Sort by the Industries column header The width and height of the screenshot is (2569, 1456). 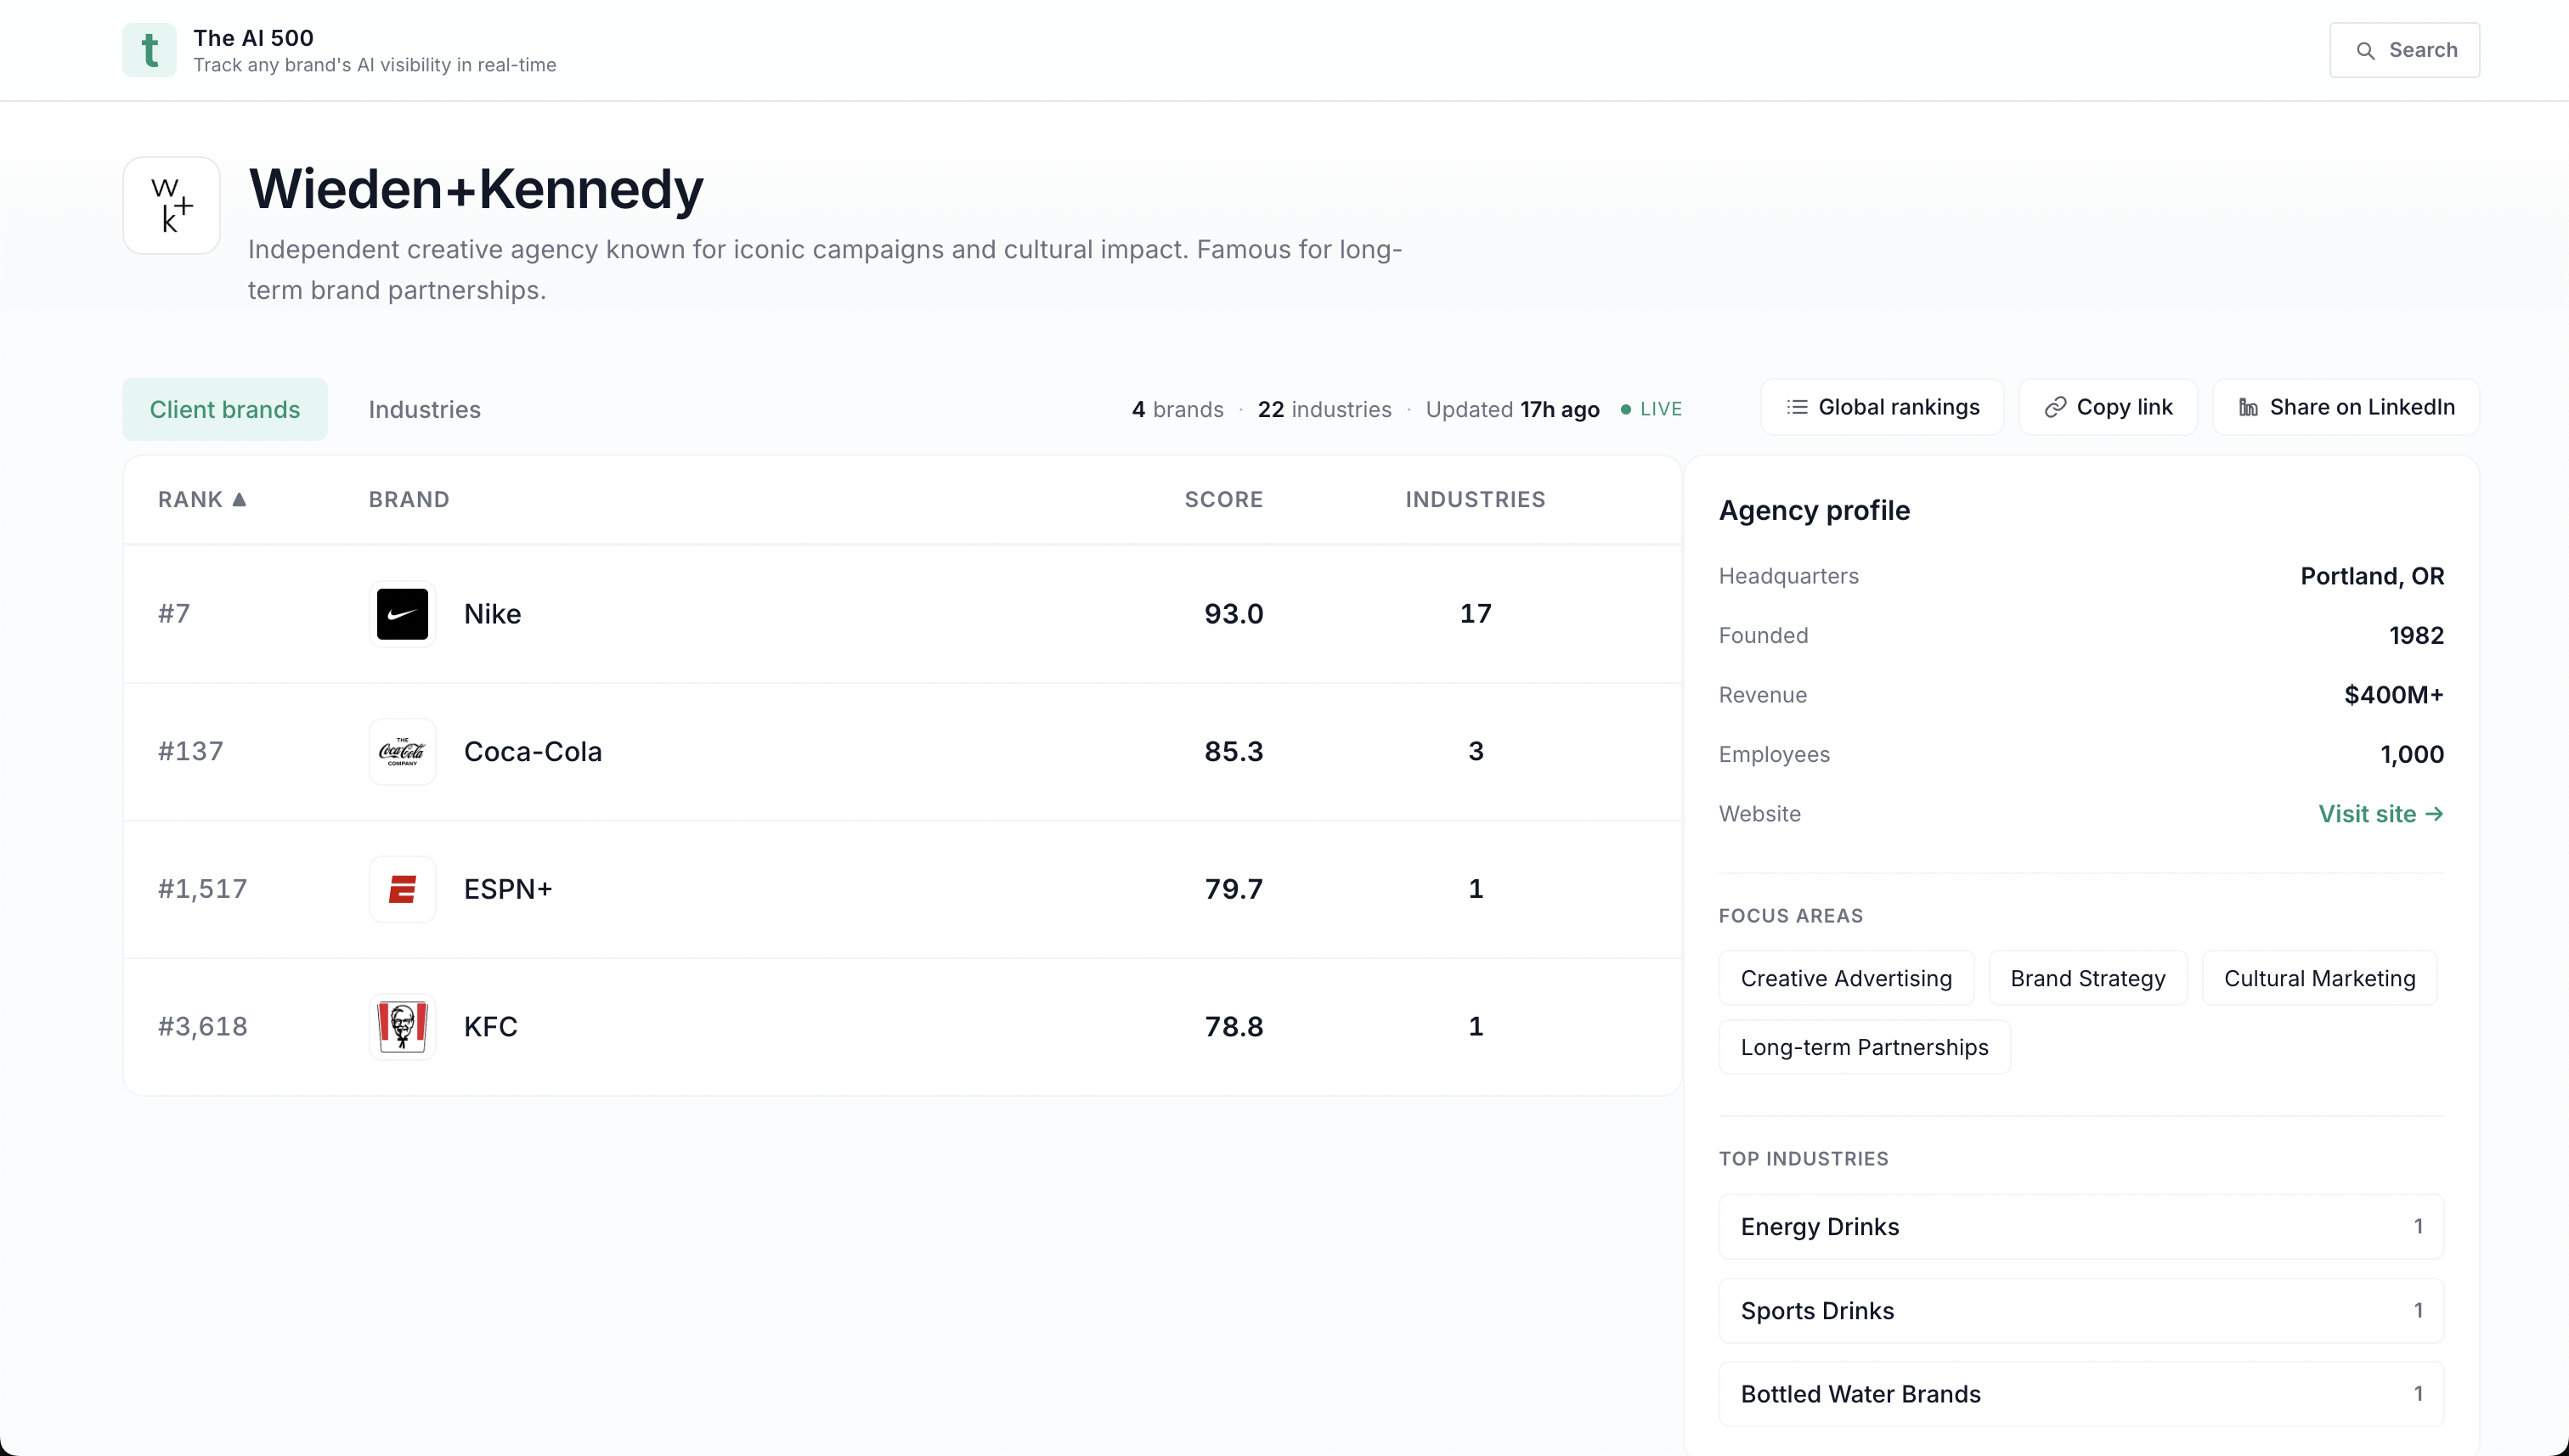click(x=1475, y=499)
